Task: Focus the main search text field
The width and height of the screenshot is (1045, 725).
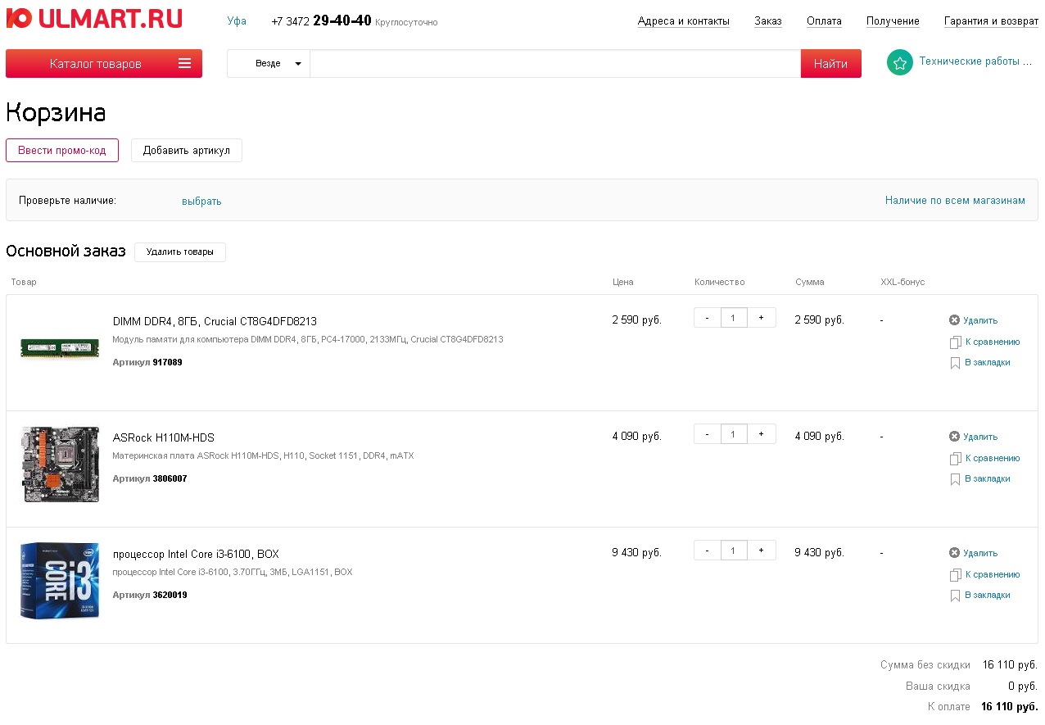Action: [x=555, y=64]
